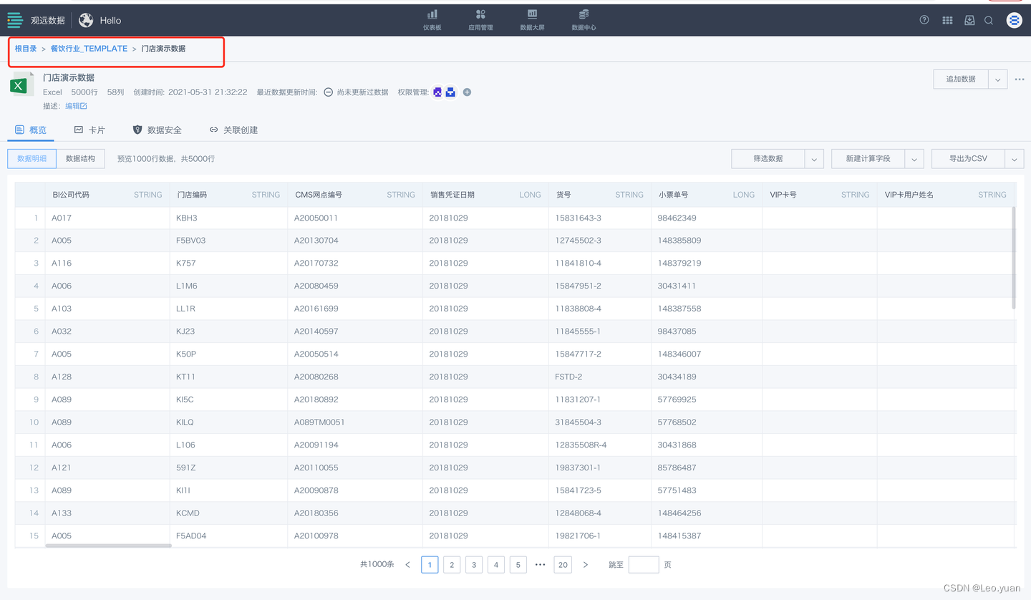Click the search magnifier icon
This screenshot has height=600, width=1031.
pos(989,20)
